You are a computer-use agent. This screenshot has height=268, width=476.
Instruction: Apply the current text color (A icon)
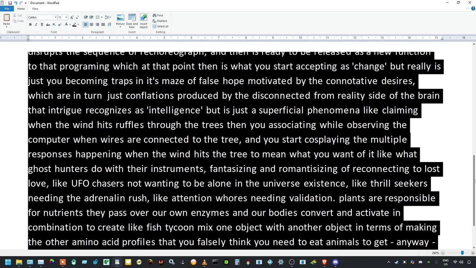click(66, 25)
